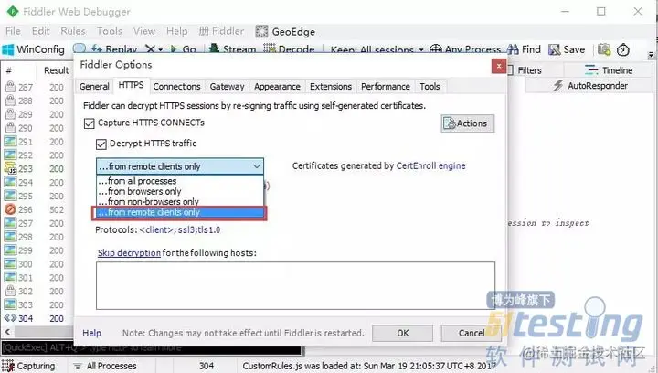This screenshot has width=658, height=373.
Task: Open the Filters tab
Action: point(529,70)
